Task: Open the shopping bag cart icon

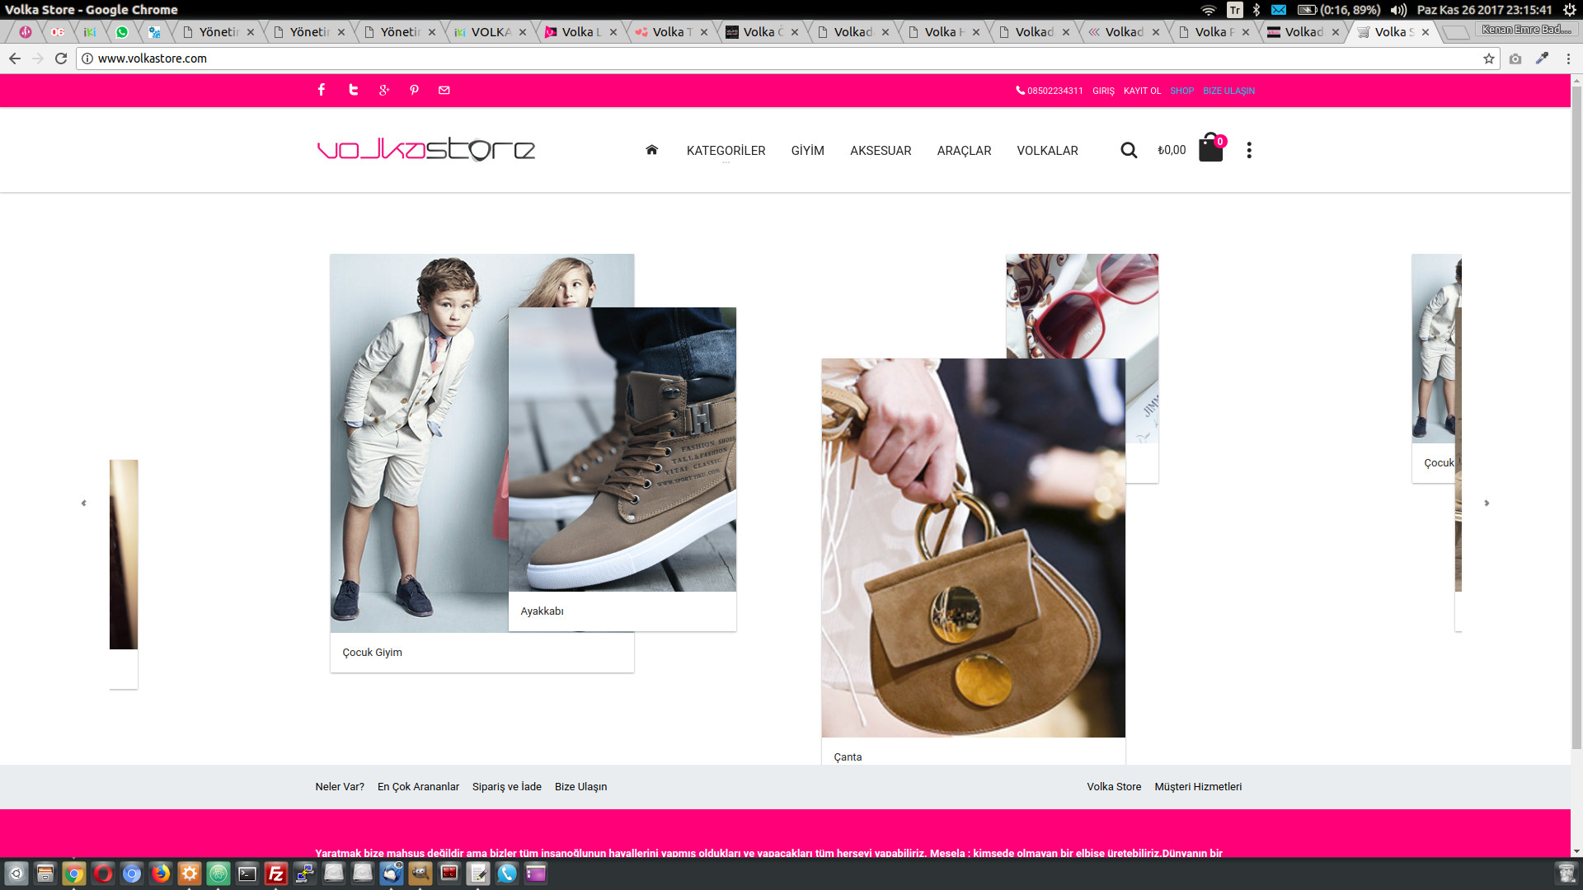Action: (x=1211, y=148)
